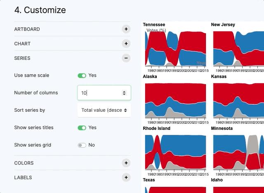Click the Kansas chart title
The image size is (264, 193).
click(x=219, y=77)
